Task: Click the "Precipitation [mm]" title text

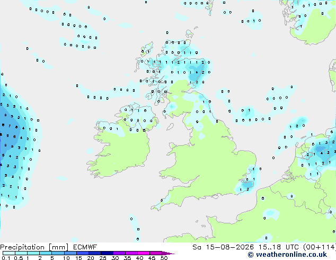Action: point(34,247)
